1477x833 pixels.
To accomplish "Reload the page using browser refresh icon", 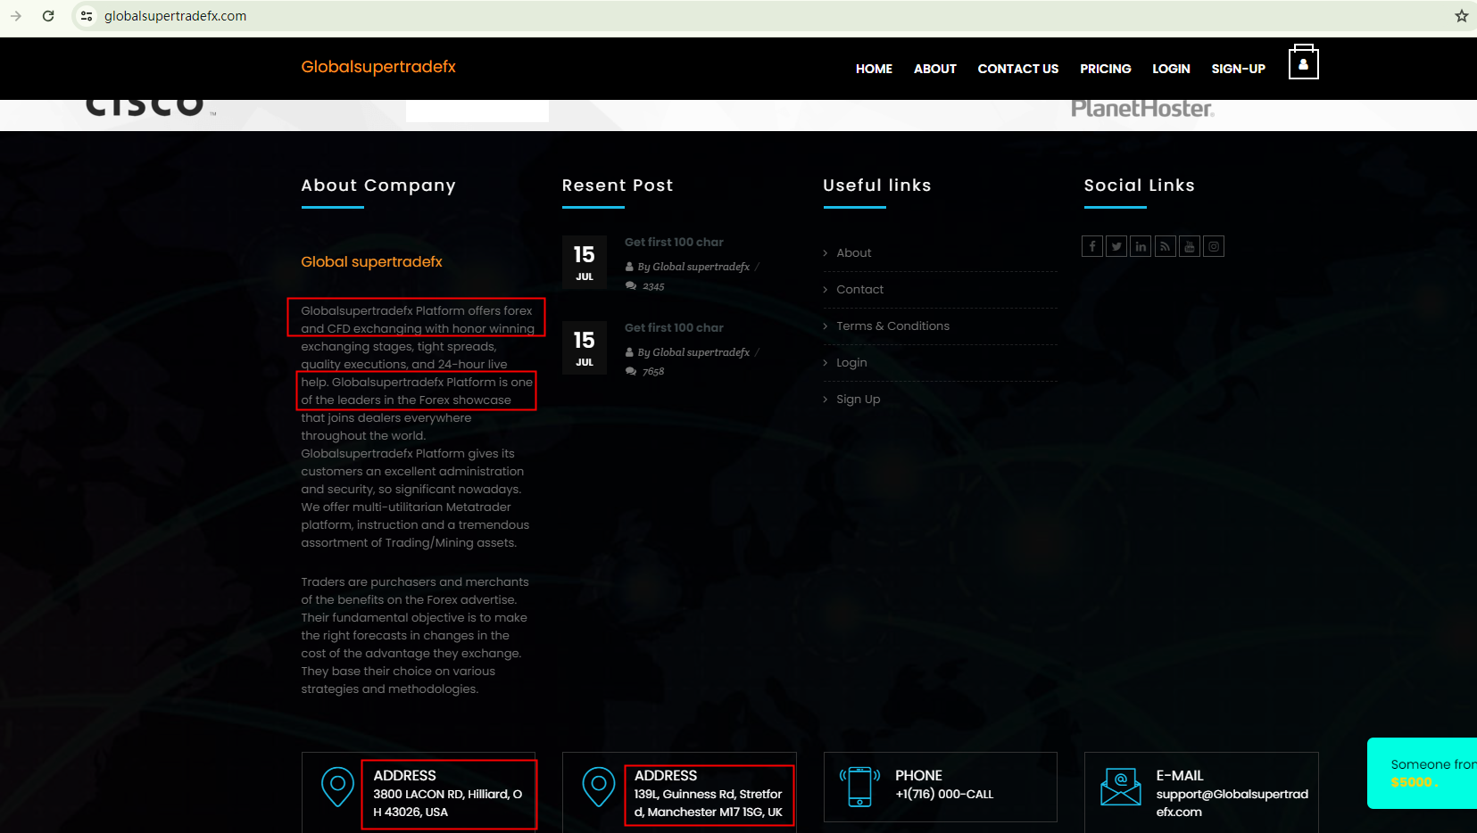I will (48, 16).
